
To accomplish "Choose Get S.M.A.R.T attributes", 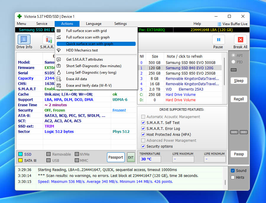I will tap(96, 59).
